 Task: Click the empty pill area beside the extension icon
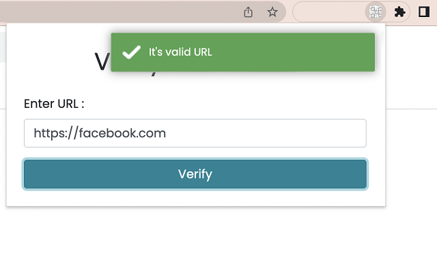pos(328,12)
